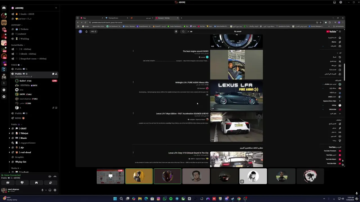Click invite icon on Public 2 channel

point(56,74)
